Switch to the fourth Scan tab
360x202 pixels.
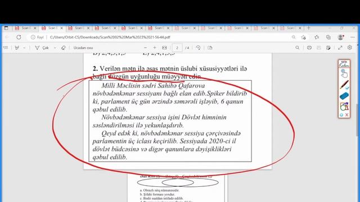105,28
